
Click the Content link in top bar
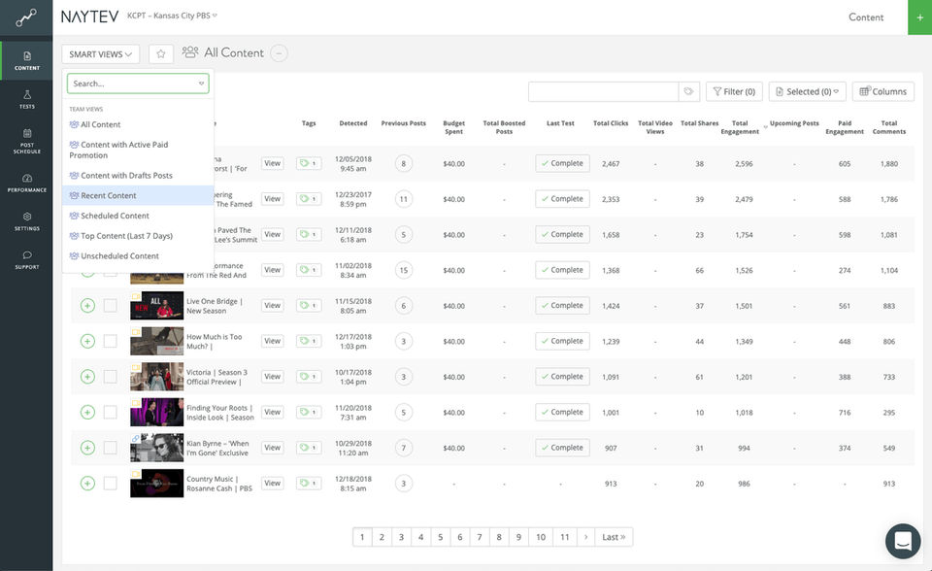tap(865, 17)
